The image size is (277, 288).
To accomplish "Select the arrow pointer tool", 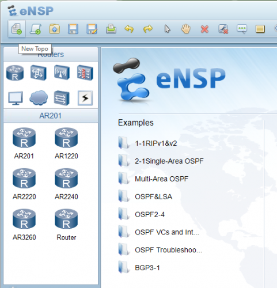I will 167,29.
